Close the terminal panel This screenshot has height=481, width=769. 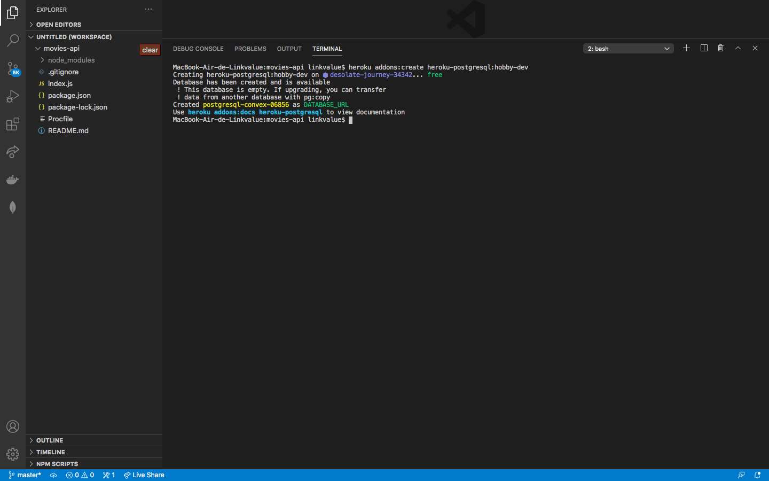[x=755, y=48]
